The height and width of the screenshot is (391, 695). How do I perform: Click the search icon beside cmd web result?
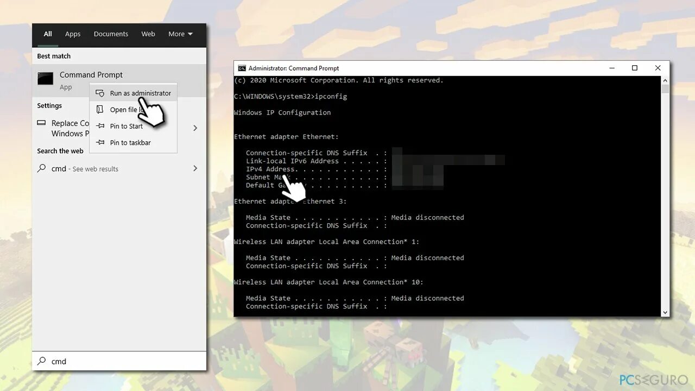coord(41,168)
